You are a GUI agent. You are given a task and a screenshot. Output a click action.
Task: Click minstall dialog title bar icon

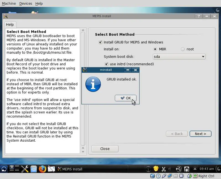[85, 70]
